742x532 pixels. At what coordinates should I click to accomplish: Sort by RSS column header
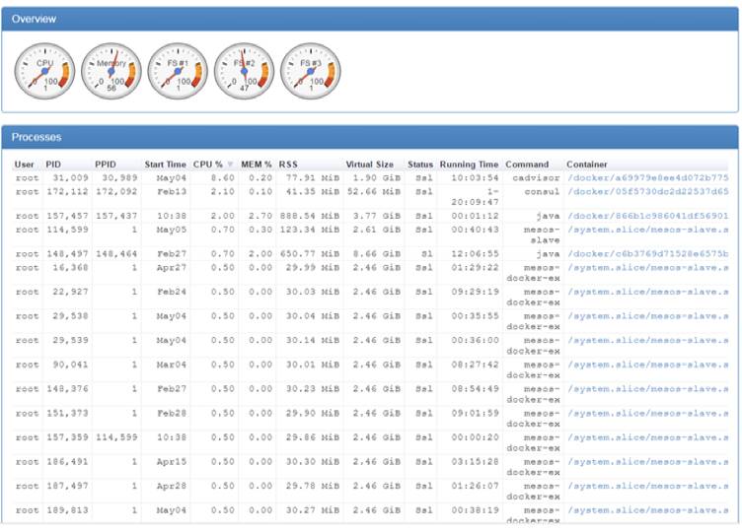[x=288, y=165]
